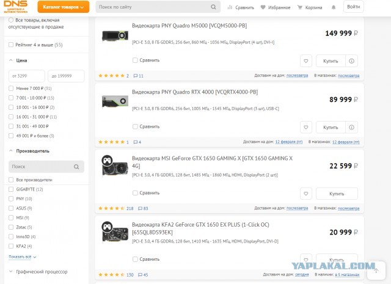Open PNY Quadro M5000 product title
391x284 pixels.
189,26
